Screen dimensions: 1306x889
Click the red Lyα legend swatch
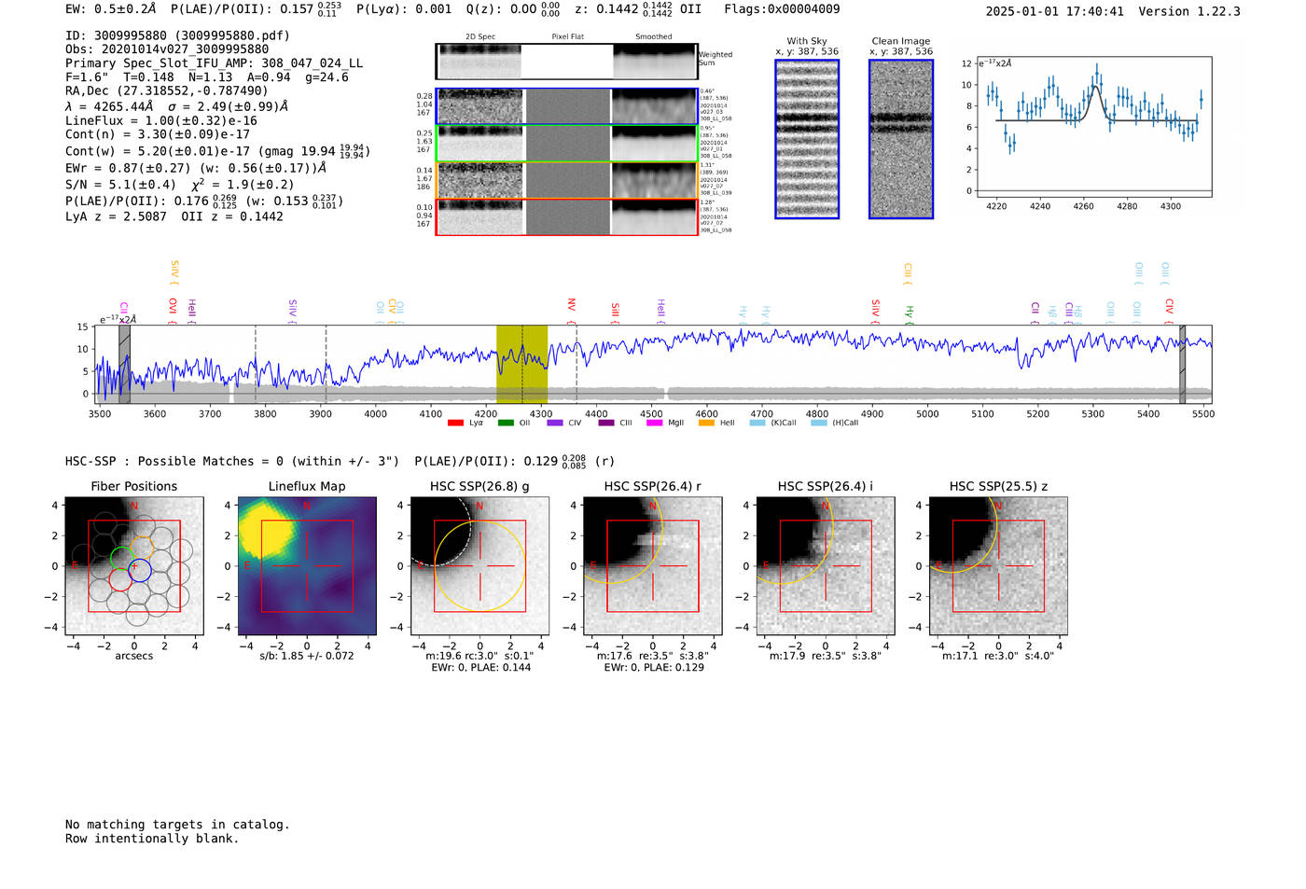pyautogui.click(x=455, y=423)
